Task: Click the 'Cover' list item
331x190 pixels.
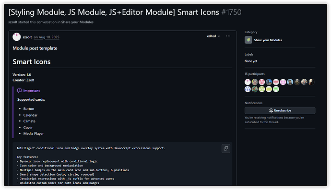Action: (28, 128)
